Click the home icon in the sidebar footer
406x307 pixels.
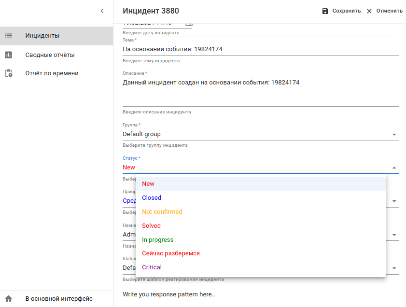coord(8,299)
